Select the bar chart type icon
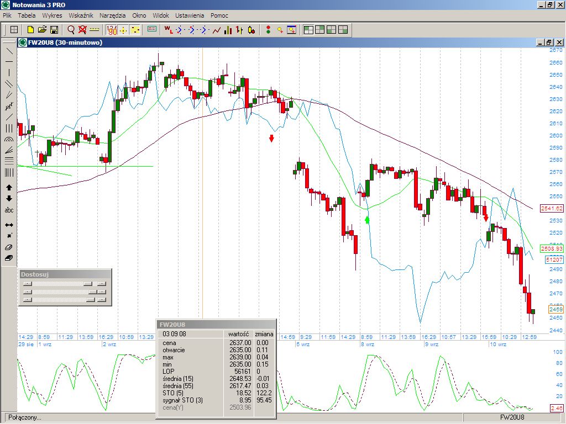The height and width of the screenshot is (424, 566). 228,30
